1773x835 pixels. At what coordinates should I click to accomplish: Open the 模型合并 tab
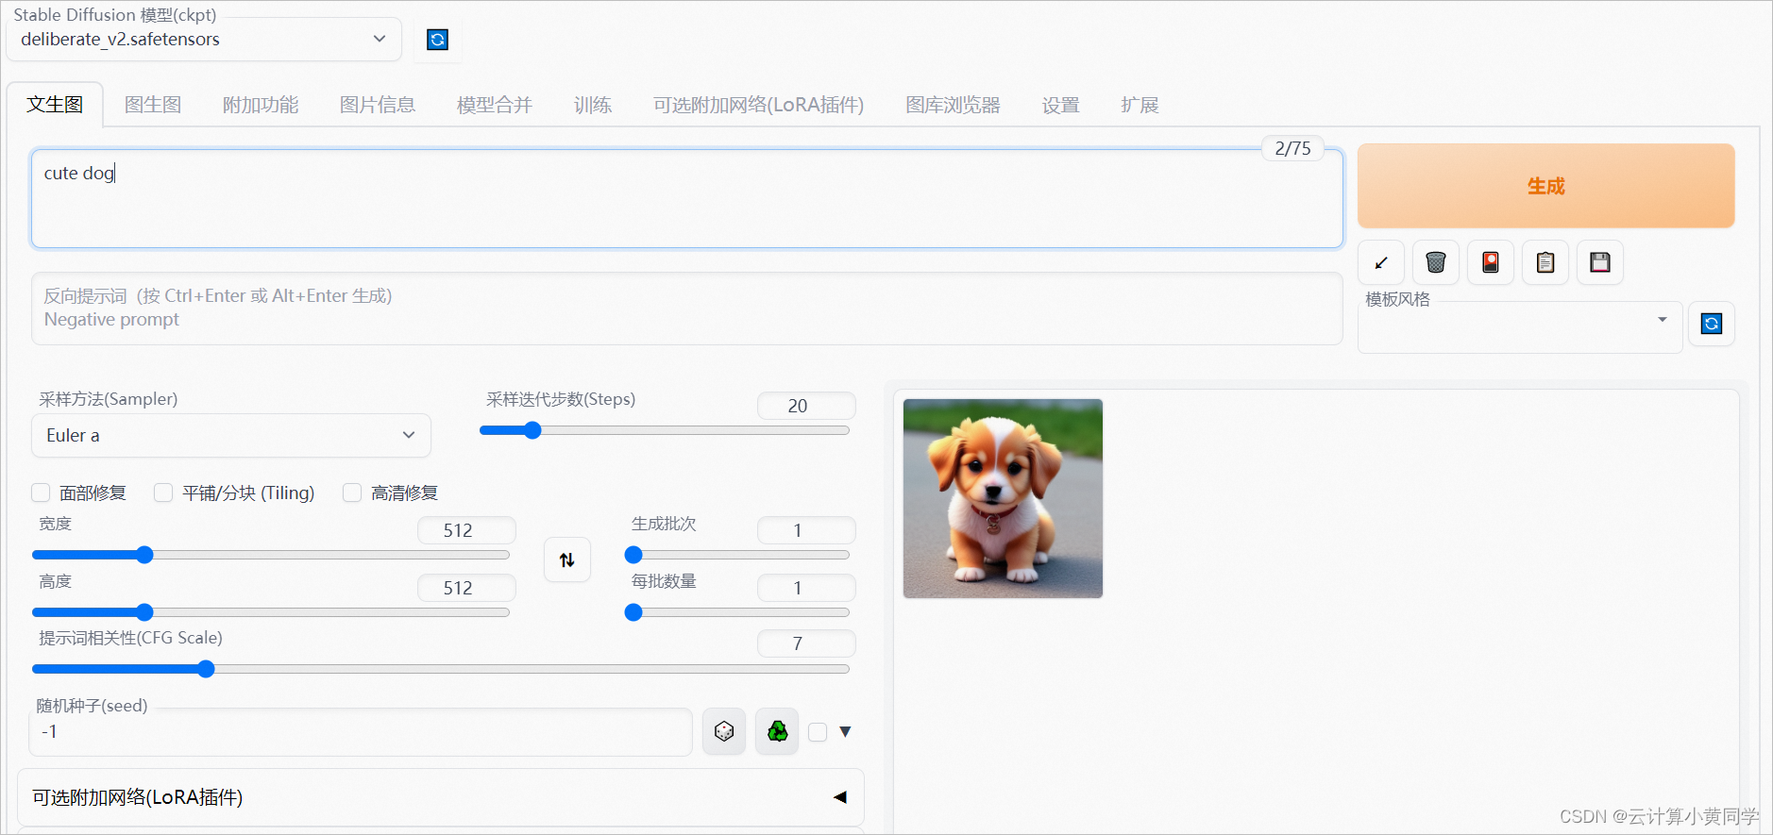pyautogui.click(x=495, y=105)
